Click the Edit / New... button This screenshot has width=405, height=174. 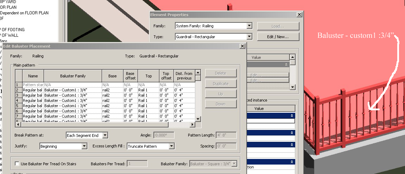[x=278, y=37]
